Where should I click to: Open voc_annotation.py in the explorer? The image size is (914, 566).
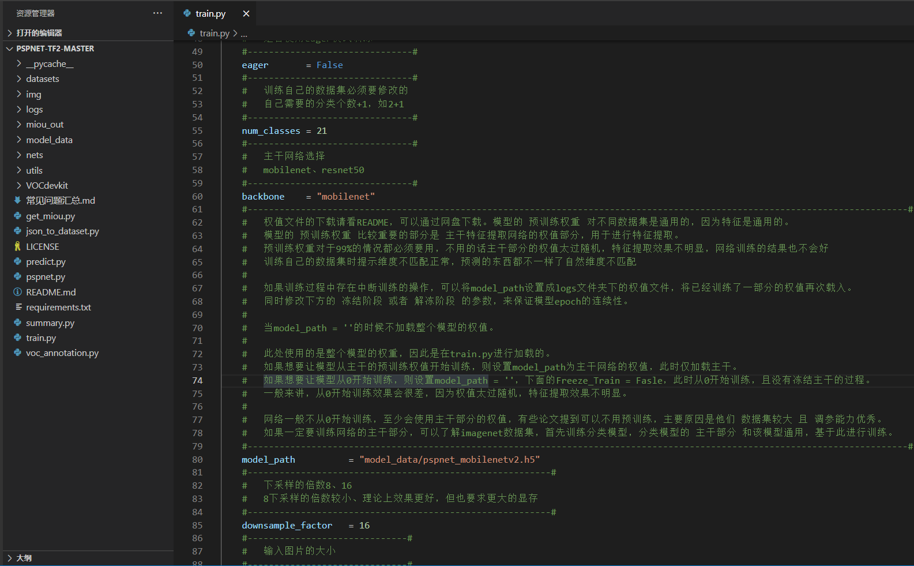pos(62,353)
